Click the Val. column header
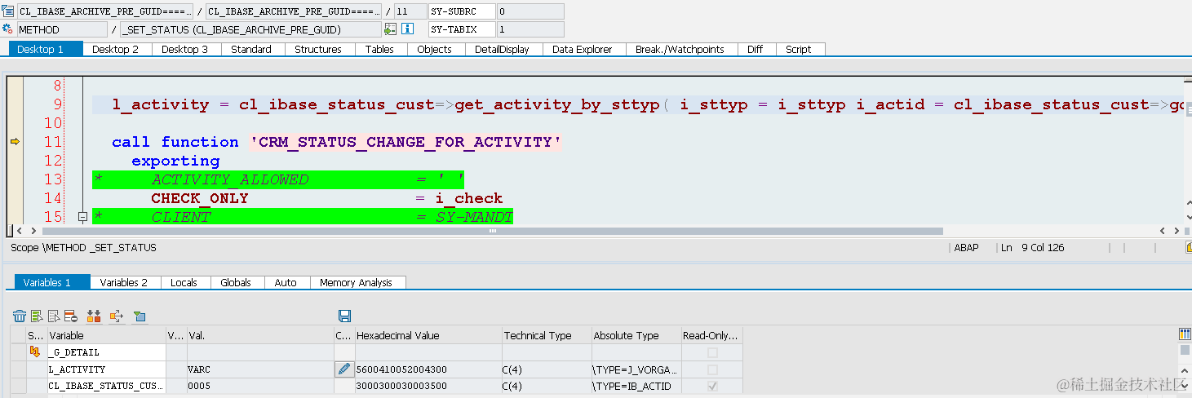Screen dimensions: 1192x398 pyautogui.click(x=259, y=335)
